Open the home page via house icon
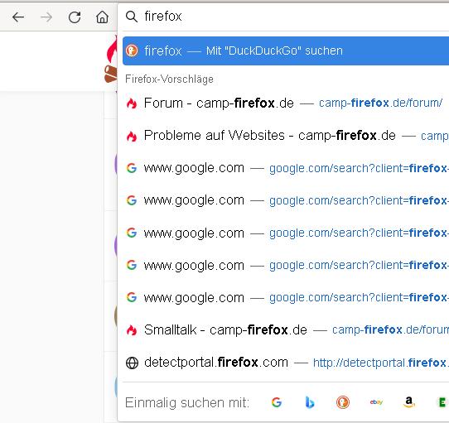 tap(102, 17)
